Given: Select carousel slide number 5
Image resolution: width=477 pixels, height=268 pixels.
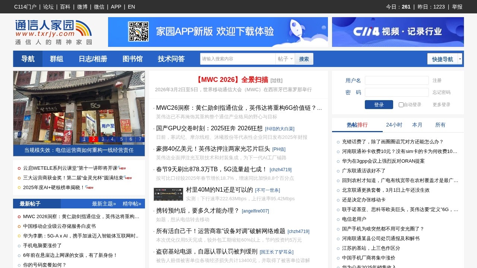Looking at the screenshot, I should [x=121, y=139].
